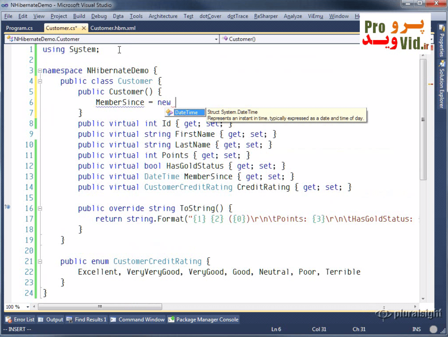Click the class icon beside NHibernateDemo.Customer

[x=10, y=39]
